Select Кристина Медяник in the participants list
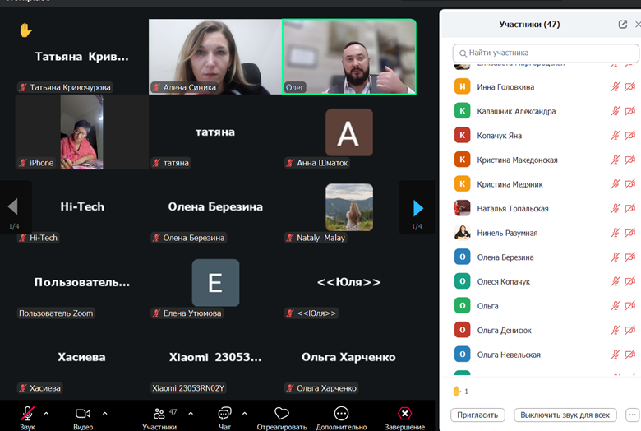 click(510, 184)
